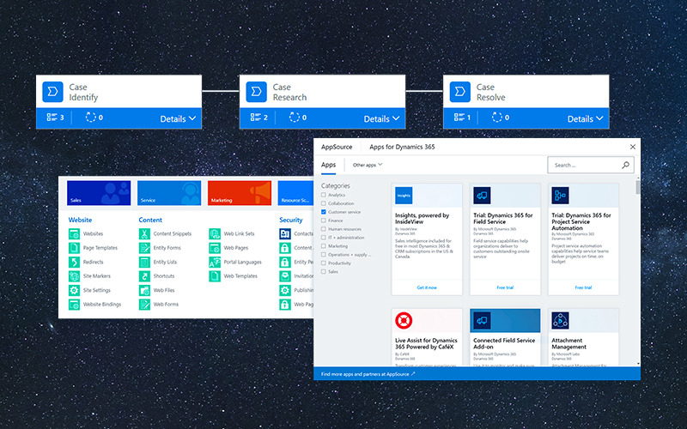Click the Web Files icon
Screen dimensions: 687x429
pyautogui.click(x=144, y=290)
